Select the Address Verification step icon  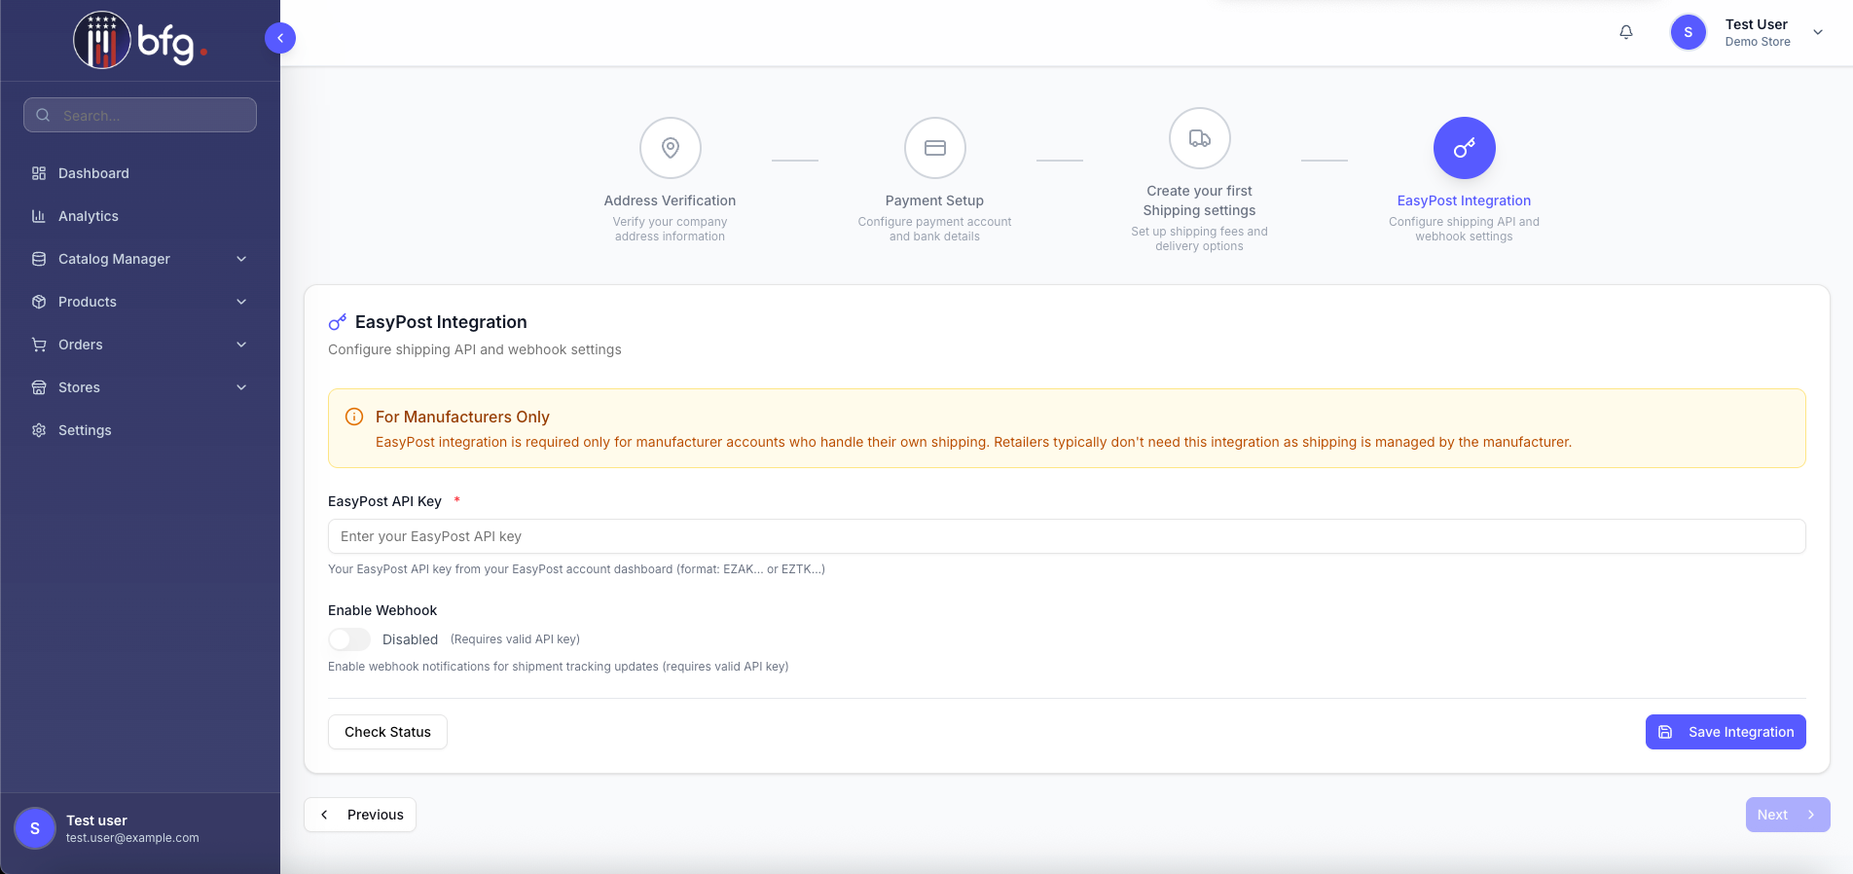[x=670, y=148]
